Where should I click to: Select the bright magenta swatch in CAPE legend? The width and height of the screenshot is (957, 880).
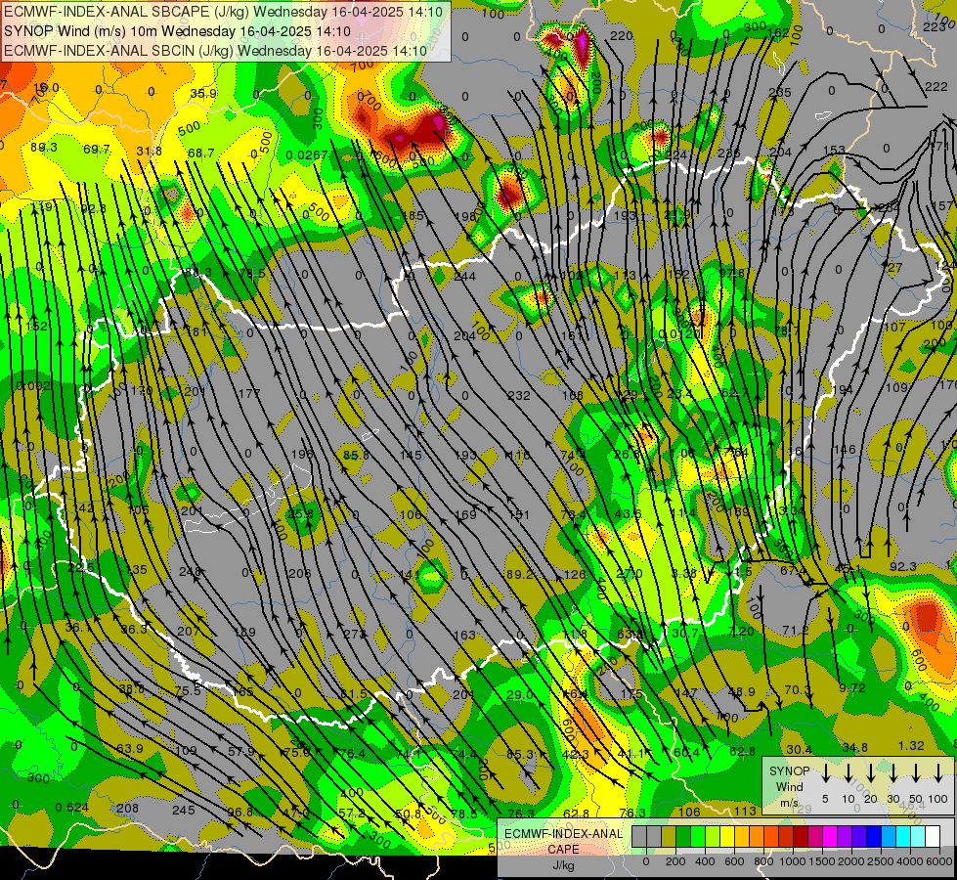coord(830,836)
